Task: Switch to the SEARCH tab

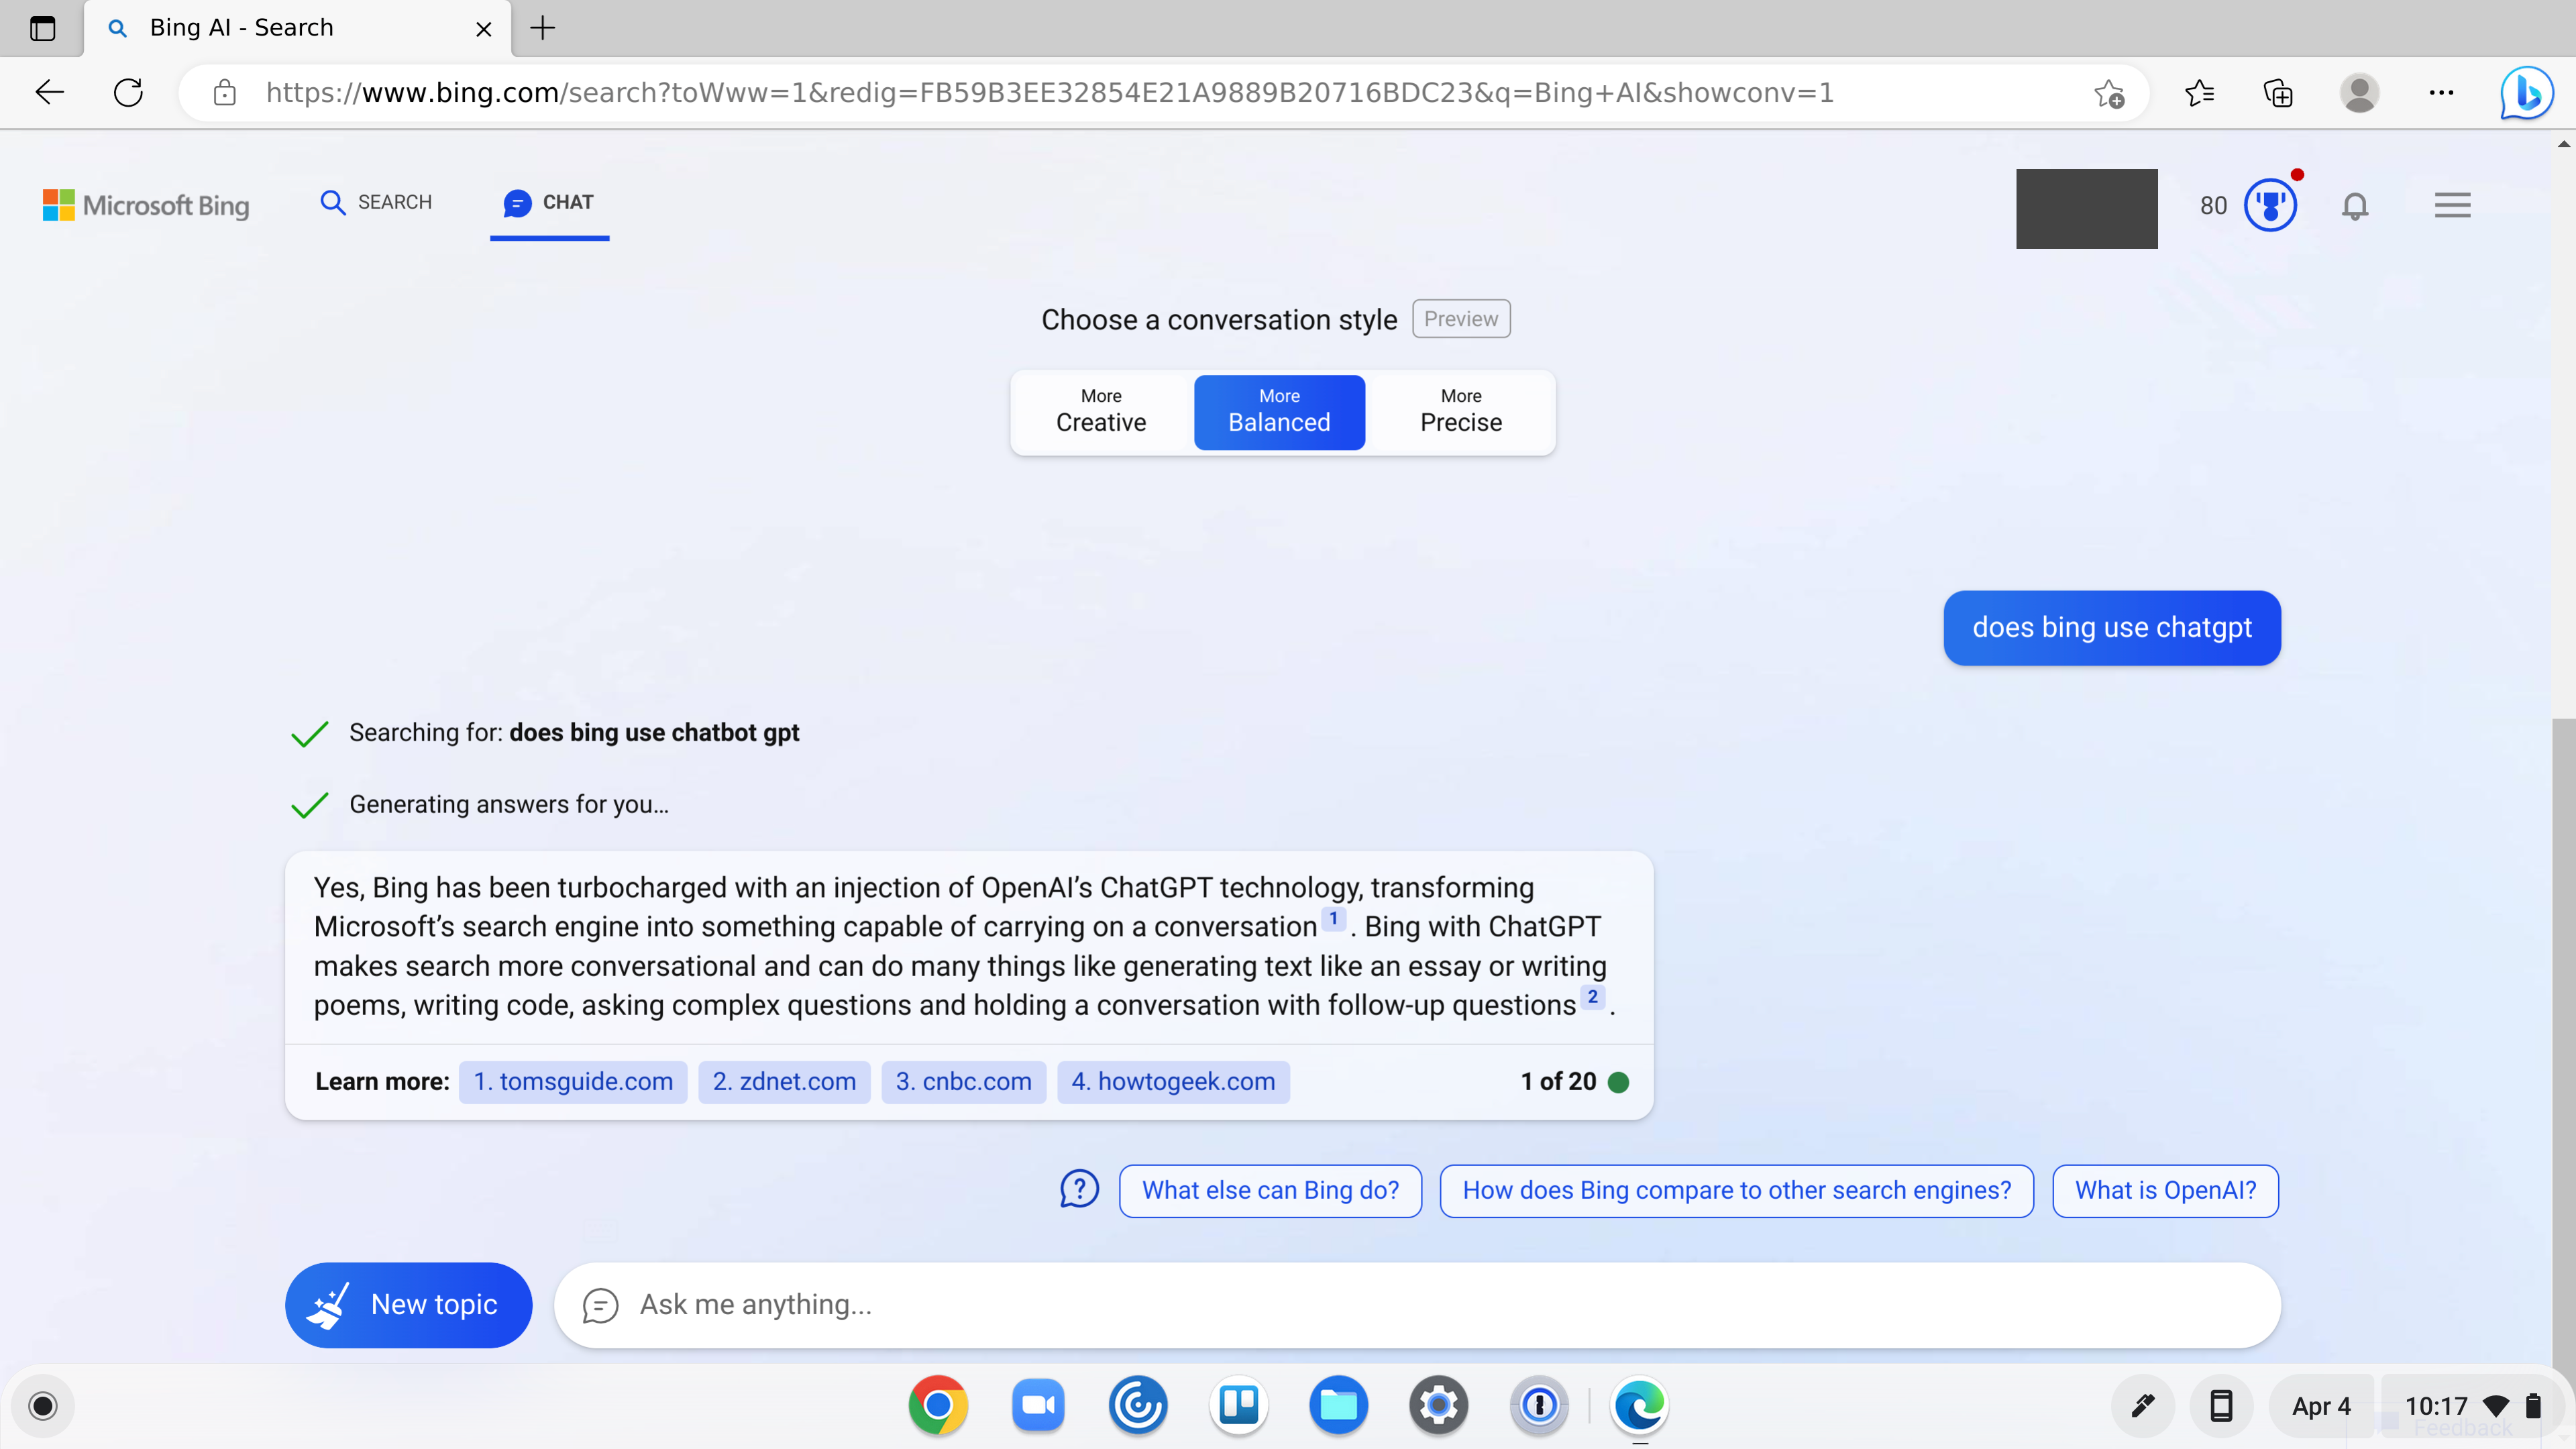Action: [x=376, y=202]
